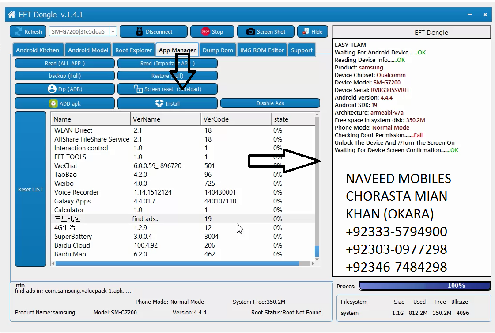This screenshot has width=495, height=333.
Task: Click the app list vertical scrollbar thumb
Action: [x=317, y=251]
